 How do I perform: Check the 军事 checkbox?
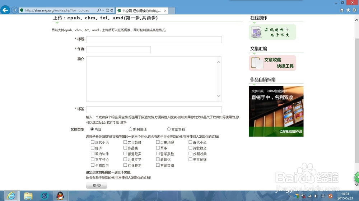coord(158,148)
